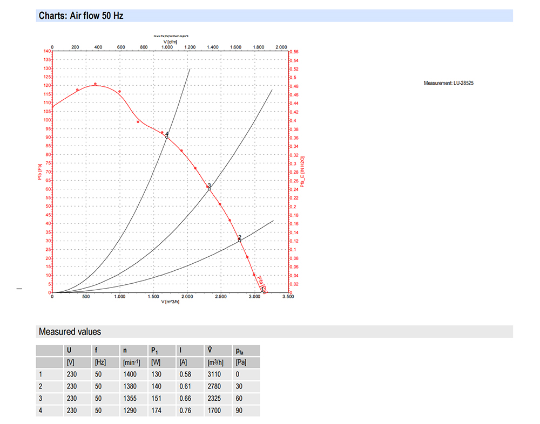Select the 174 watt power cell
Screen dimensions: 540x424
click(157, 411)
